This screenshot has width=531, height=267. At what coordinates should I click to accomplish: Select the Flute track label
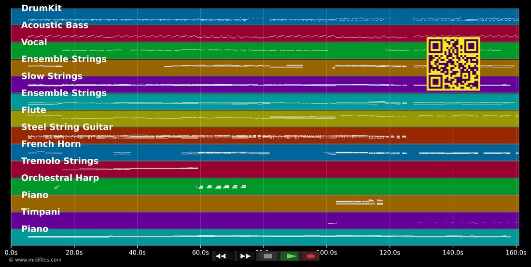pyautogui.click(x=33, y=110)
